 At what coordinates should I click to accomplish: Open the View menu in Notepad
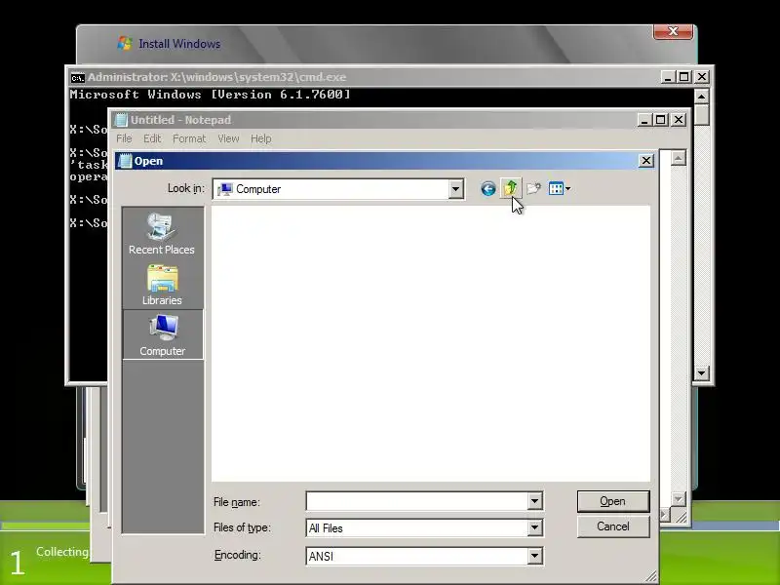coord(228,138)
